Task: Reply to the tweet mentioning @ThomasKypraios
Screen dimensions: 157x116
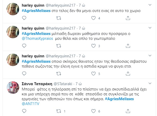Action: 24,46
